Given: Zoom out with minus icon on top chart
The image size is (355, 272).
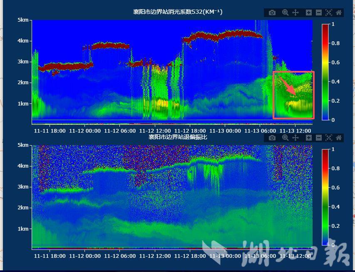Looking at the screenshot, I should (319, 13).
